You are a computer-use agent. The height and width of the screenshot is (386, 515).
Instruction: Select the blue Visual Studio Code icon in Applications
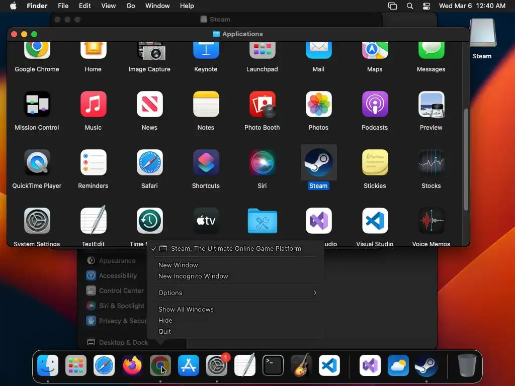click(x=375, y=221)
